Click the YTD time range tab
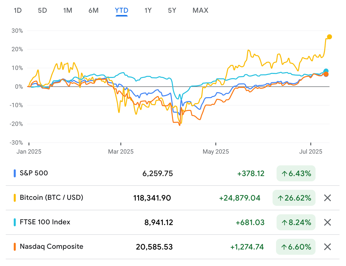 [122, 10]
